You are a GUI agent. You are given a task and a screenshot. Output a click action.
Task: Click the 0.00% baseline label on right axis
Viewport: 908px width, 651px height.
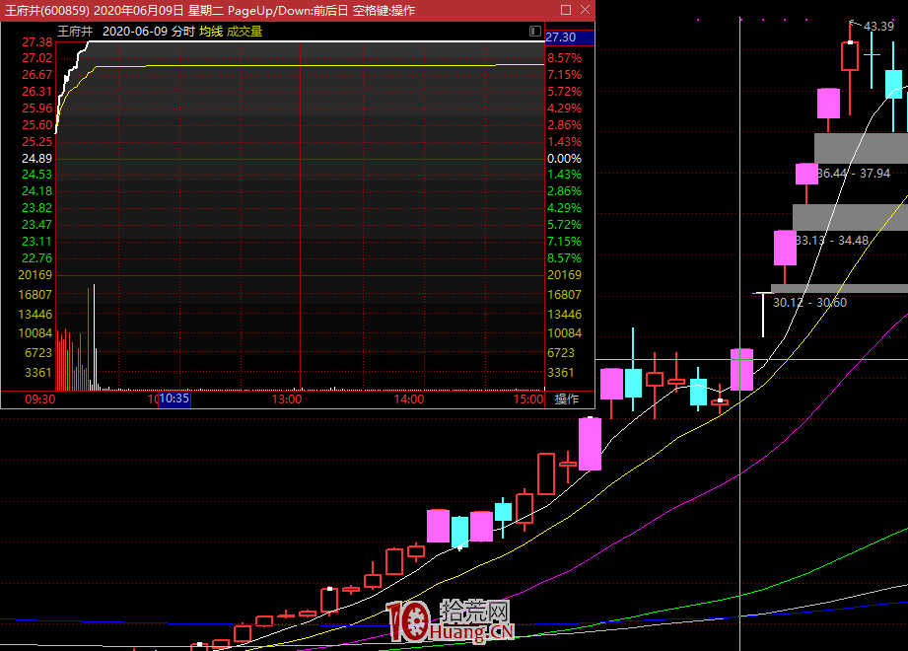click(564, 159)
